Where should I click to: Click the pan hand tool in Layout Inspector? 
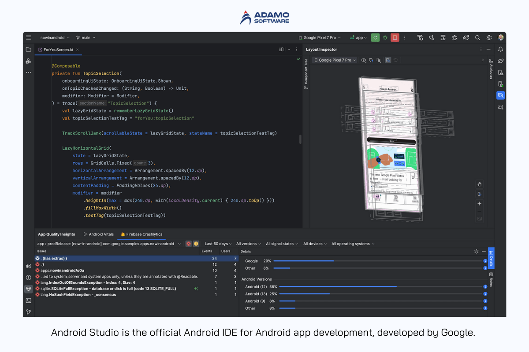479,184
